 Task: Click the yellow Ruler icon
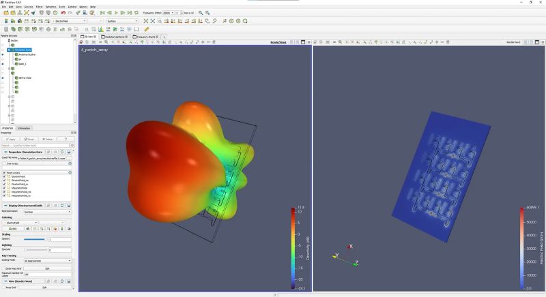tap(147, 29)
